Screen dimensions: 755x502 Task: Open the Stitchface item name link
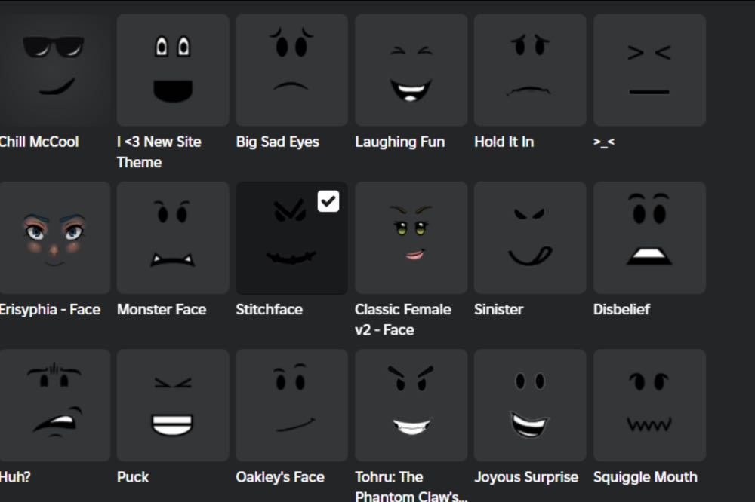click(270, 309)
